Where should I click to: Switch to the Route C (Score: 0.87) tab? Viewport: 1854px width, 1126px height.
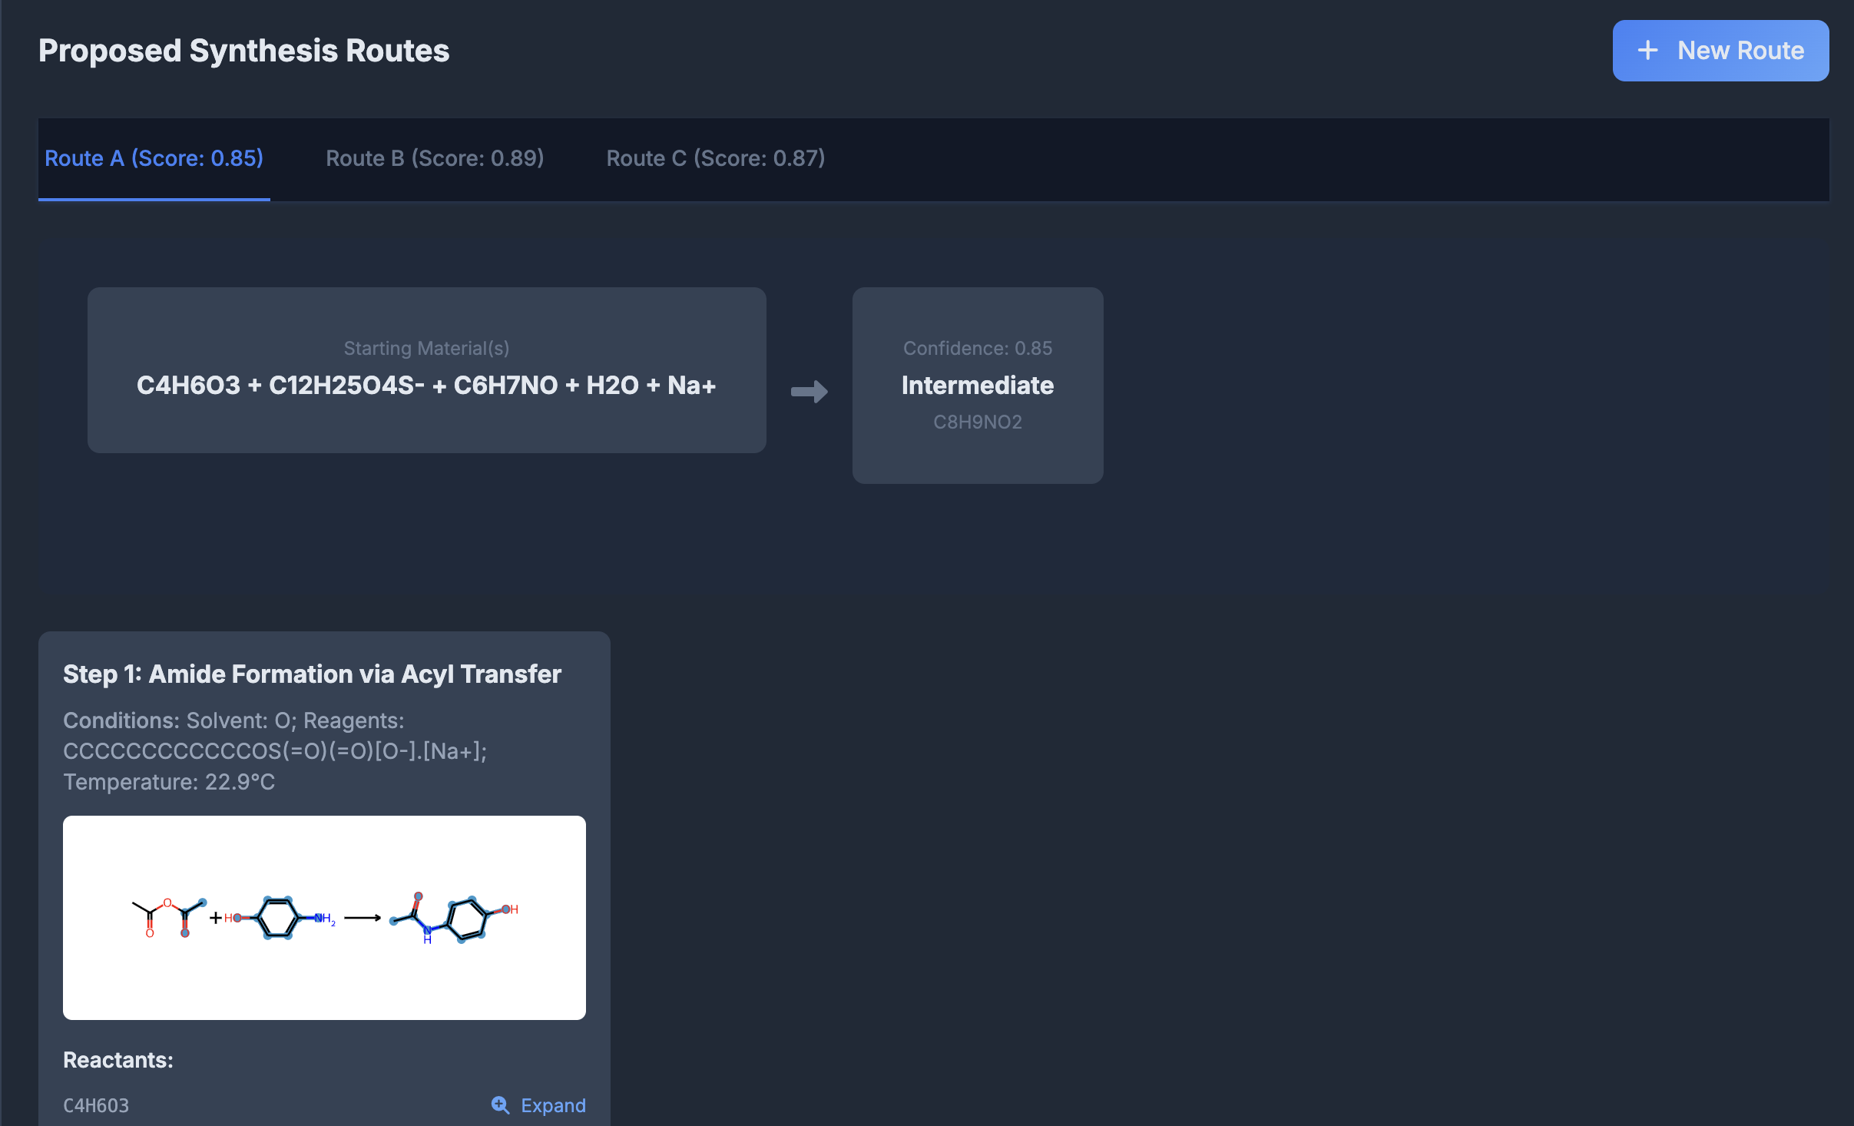click(716, 158)
